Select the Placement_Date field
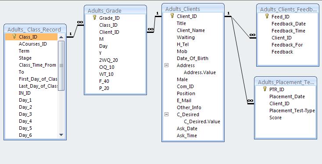This screenshot has height=164, width=322. click(x=287, y=96)
